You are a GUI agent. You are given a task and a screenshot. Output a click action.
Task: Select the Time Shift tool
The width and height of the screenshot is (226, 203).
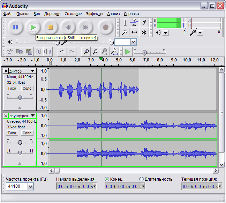click(x=134, y=32)
